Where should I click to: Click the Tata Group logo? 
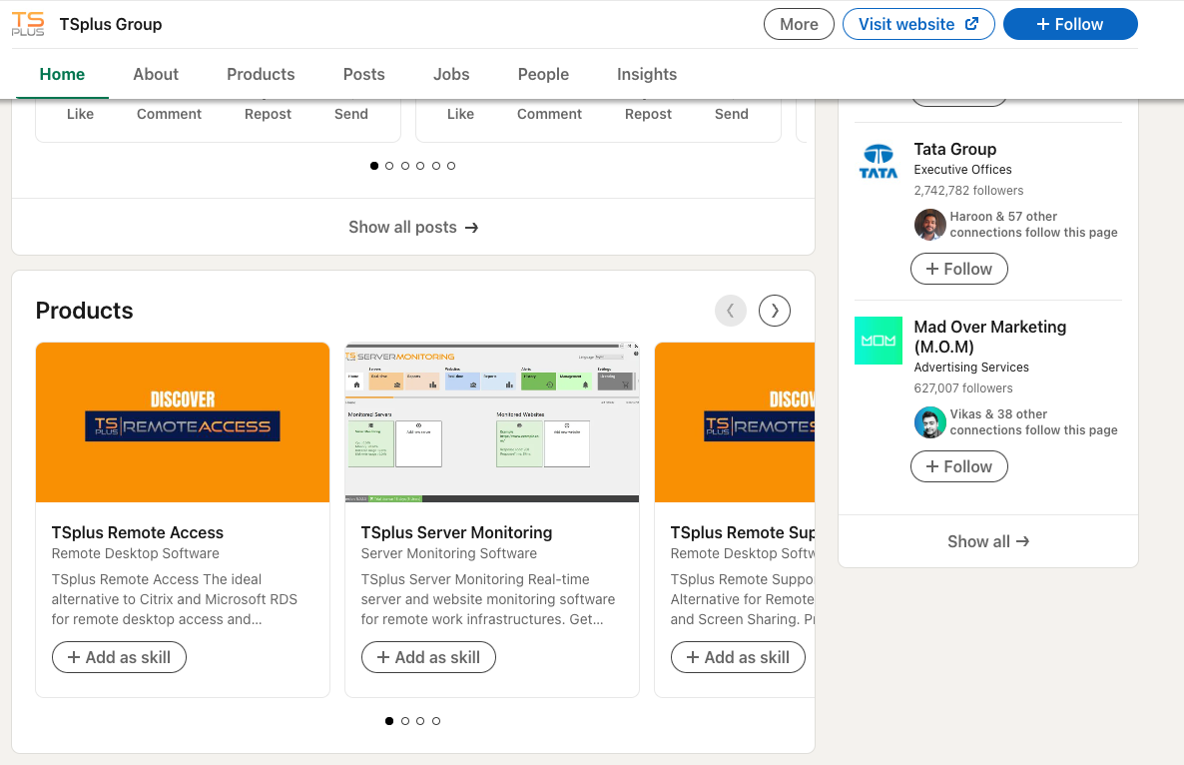click(x=879, y=162)
